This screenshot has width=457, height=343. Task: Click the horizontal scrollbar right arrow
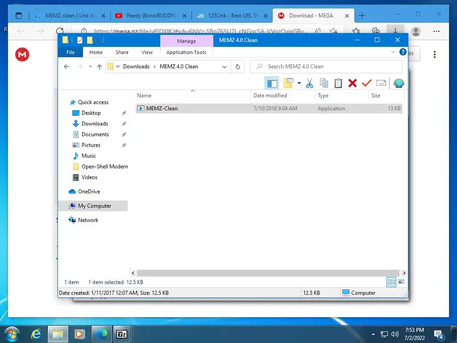pyautogui.click(x=404, y=273)
